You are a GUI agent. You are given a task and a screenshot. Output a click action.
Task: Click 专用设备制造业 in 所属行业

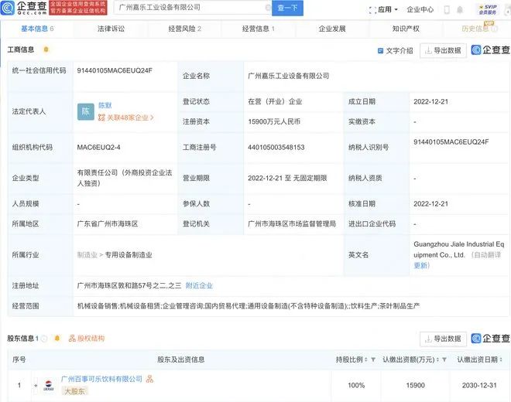point(129,255)
